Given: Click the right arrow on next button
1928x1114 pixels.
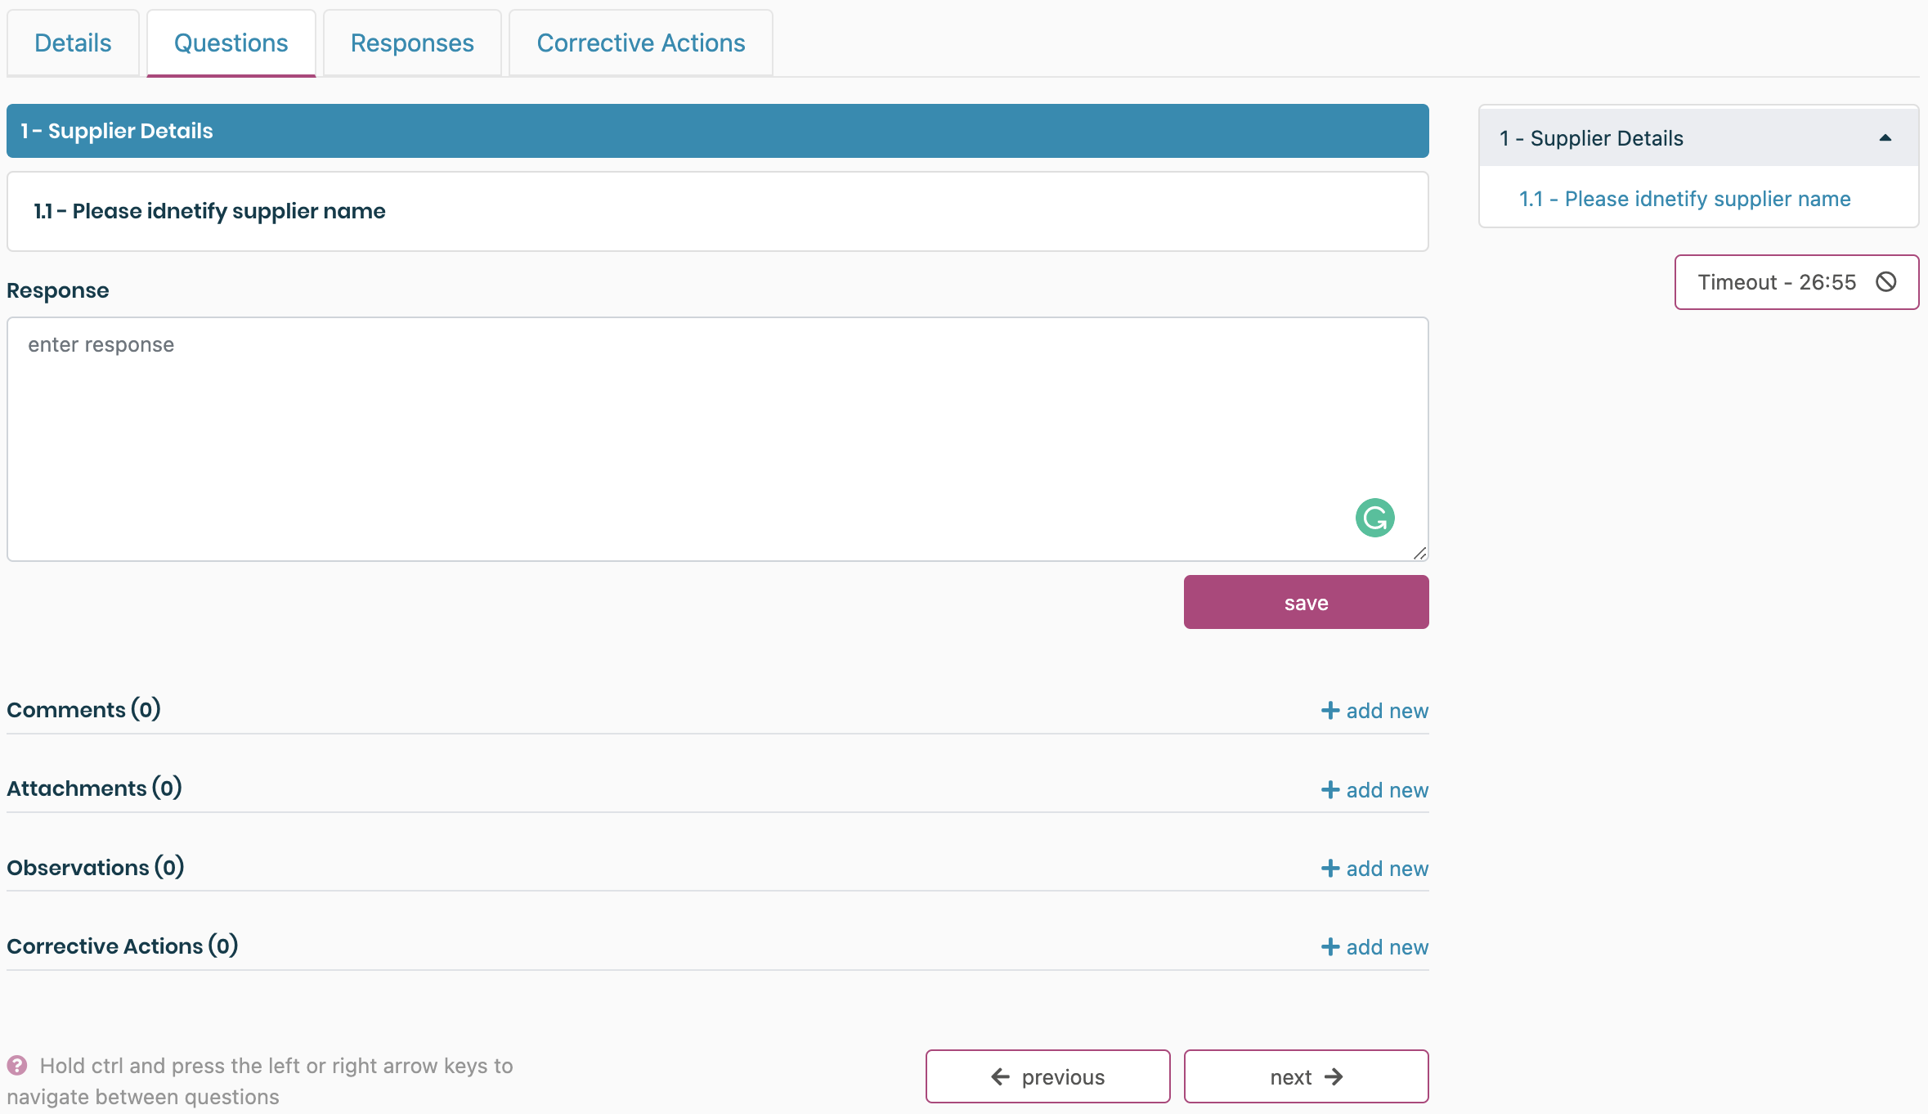Looking at the screenshot, I should click(x=1334, y=1077).
